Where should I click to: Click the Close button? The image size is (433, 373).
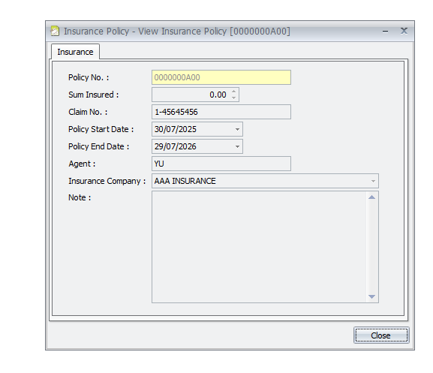381,335
